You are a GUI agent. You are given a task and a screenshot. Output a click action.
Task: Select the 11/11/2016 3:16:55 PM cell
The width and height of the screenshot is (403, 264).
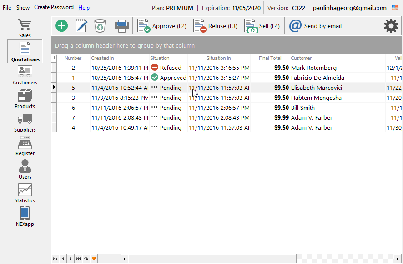click(219, 68)
